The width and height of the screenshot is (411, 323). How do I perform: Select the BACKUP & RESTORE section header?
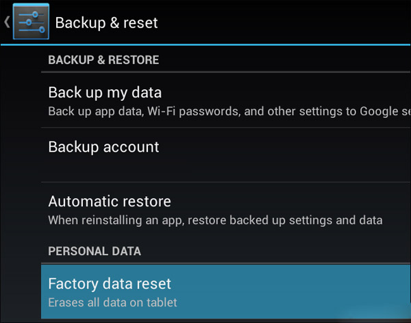pos(103,60)
